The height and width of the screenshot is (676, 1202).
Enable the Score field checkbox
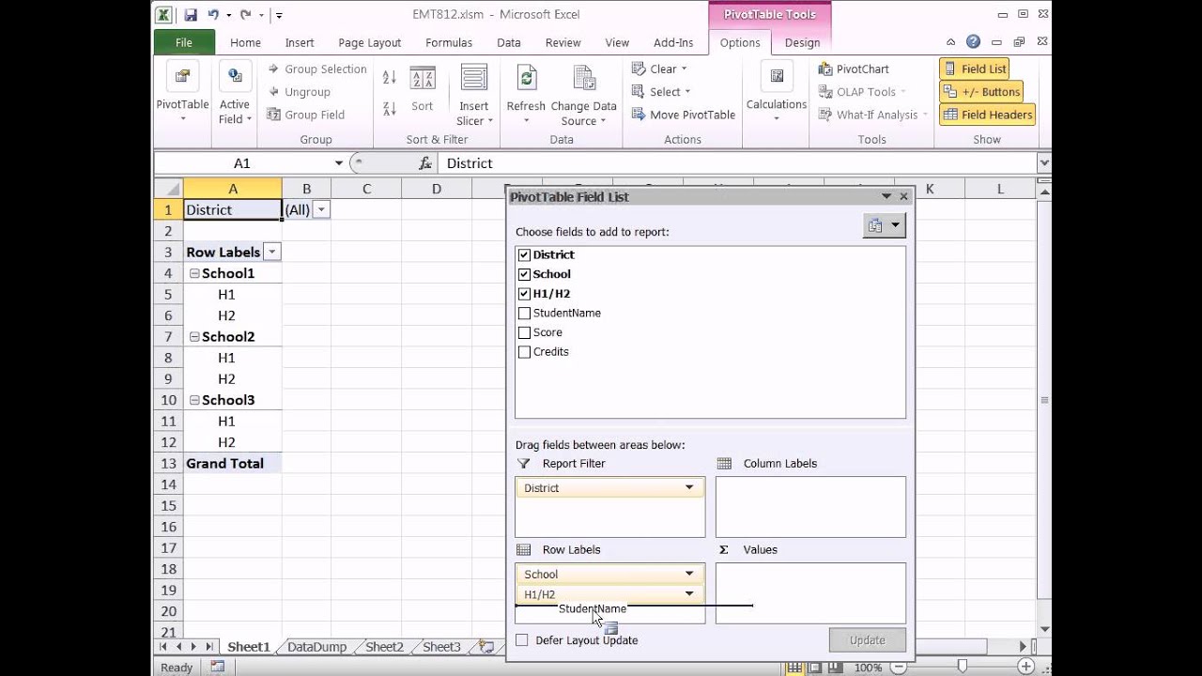point(524,332)
